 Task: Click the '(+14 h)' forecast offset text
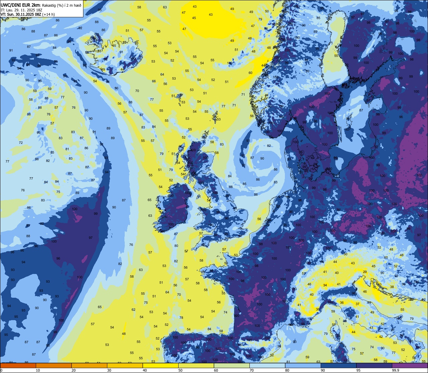click(x=48, y=14)
